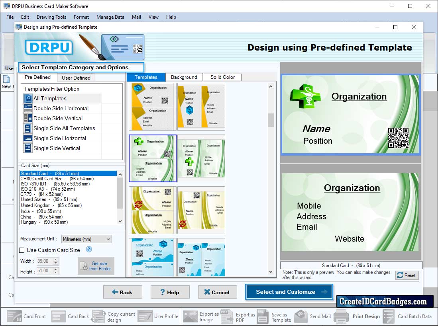Viewport: 438px width, 326px height.
Task: Open the Card Batch Data icon
Action: (x=389, y=316)
